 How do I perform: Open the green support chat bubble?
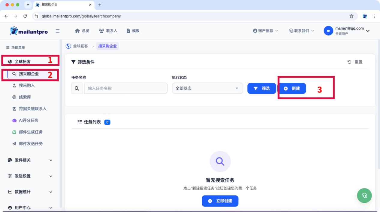[364, 195]
